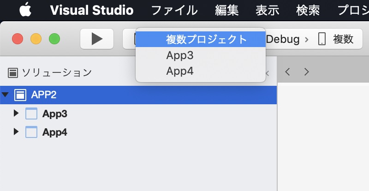Open the 検索 menu

click(x=308, y=10)
